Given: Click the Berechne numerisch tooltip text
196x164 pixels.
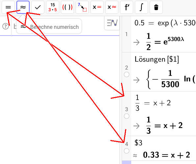Looking at the screenshot, I should pyautogui.click(x=55, y=27).
